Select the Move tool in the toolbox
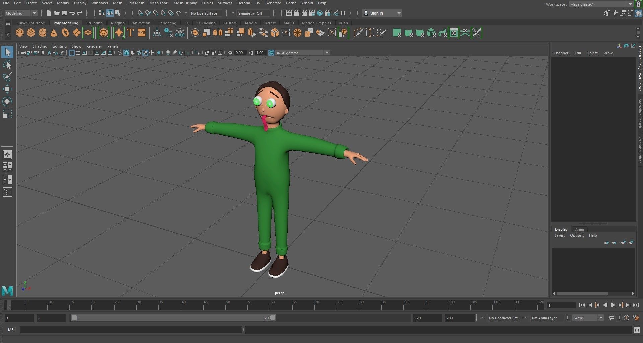 pos(7,89)
